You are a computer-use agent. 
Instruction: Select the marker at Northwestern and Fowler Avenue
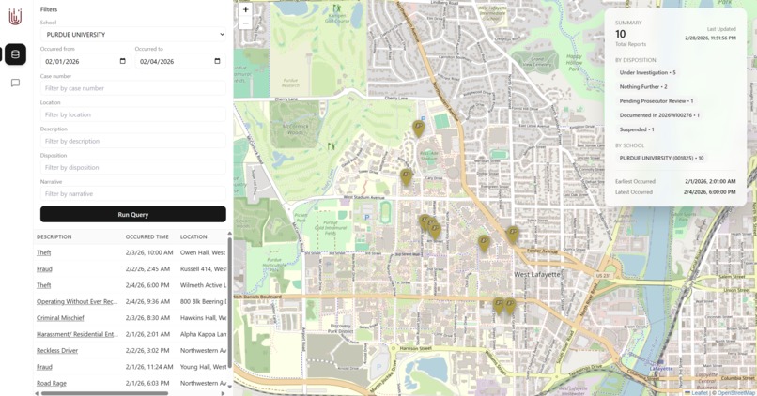tap(513, 235)
